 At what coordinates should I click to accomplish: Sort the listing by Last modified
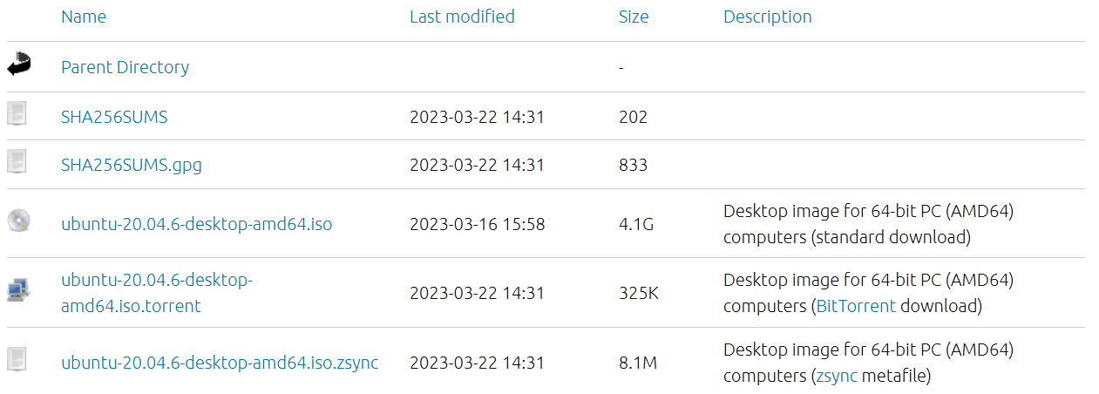point(462,17)
